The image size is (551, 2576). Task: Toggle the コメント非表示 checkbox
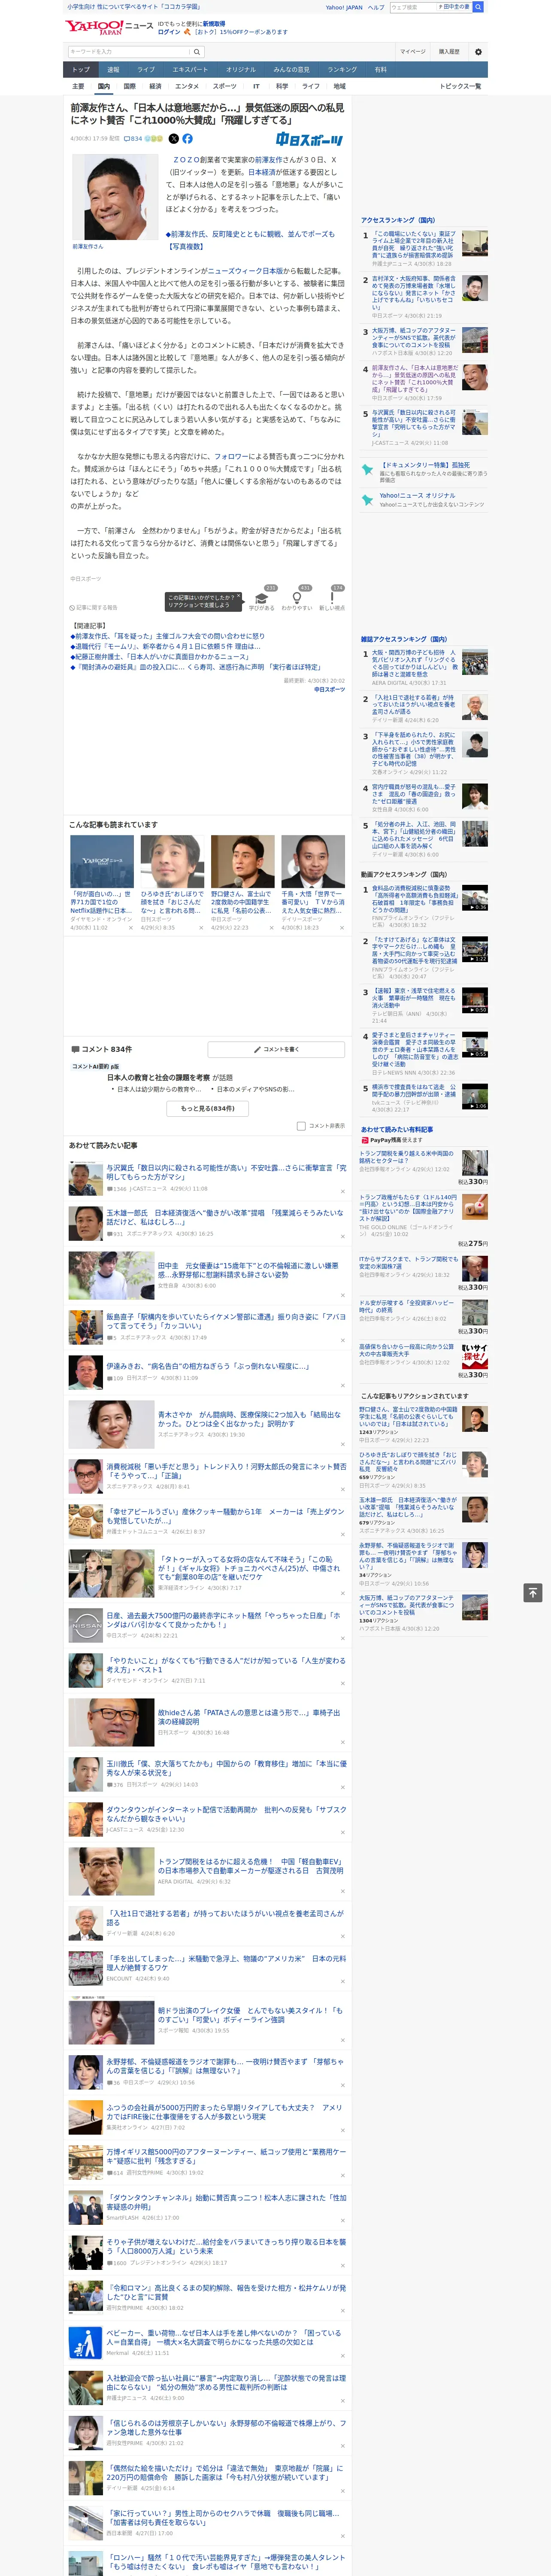(301, 1126)
